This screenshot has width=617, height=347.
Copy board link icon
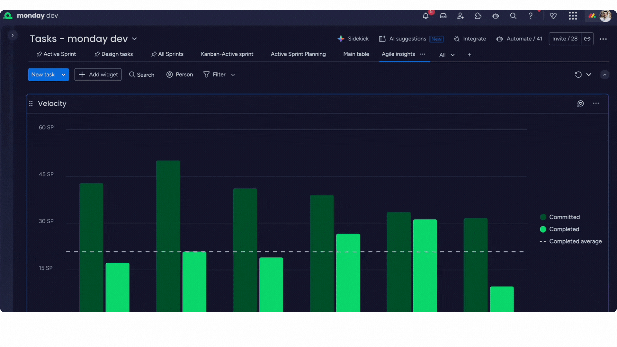pyautogui.click(x=587, y=39)
